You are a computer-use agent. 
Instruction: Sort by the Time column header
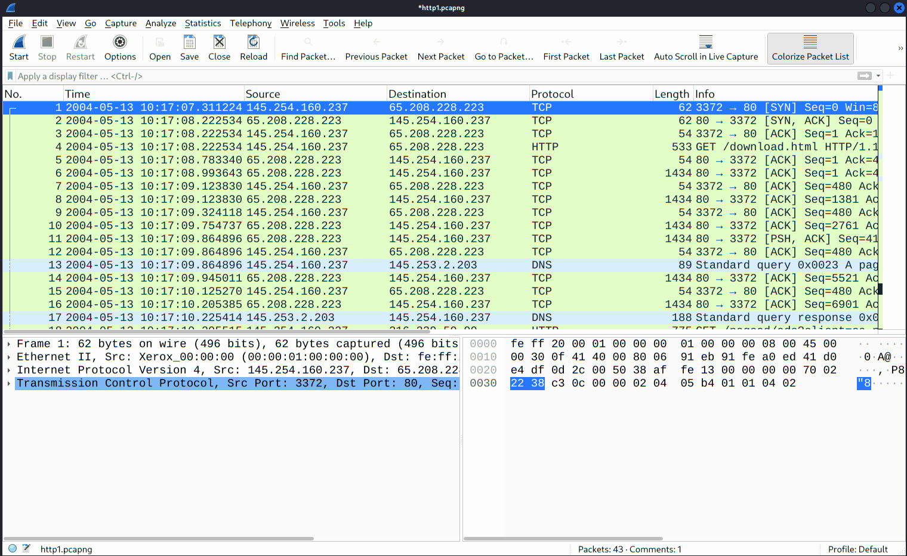(154, 94)
